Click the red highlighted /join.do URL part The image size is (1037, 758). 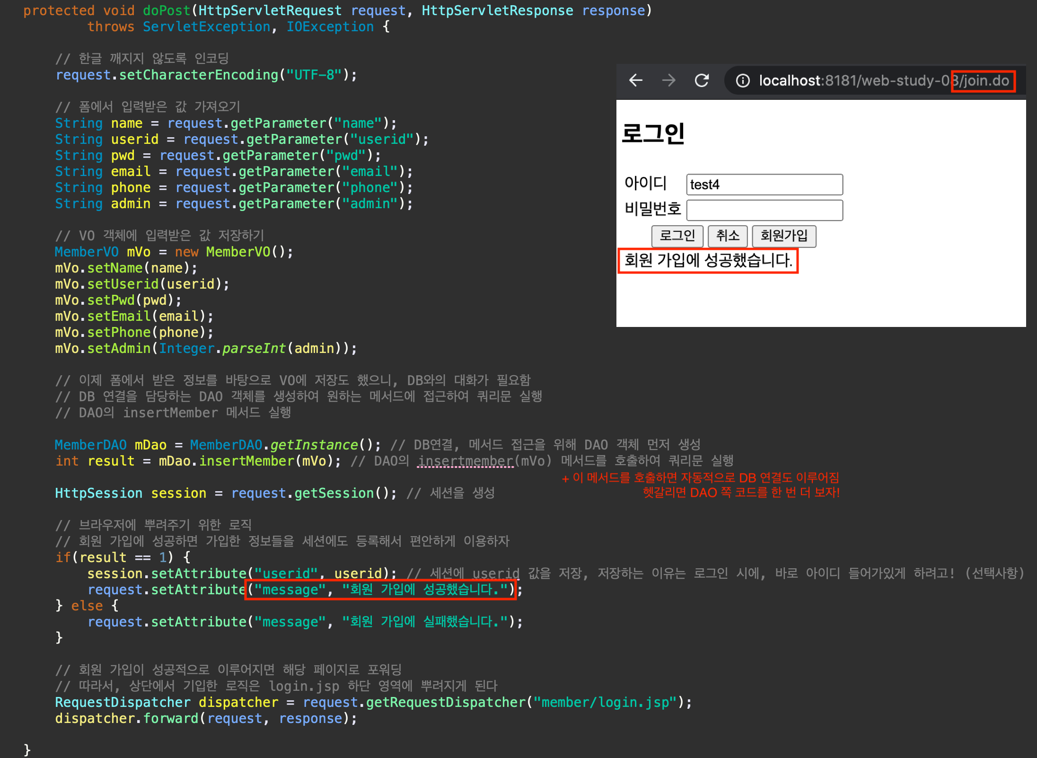pos(983,81)
